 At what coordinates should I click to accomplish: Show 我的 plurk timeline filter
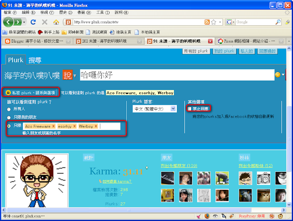click(224, 51)
